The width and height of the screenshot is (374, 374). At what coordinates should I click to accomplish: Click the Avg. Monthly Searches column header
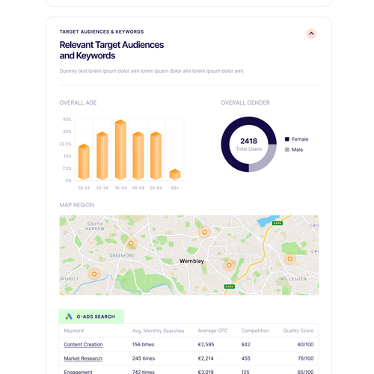click(x=158, y=331)
